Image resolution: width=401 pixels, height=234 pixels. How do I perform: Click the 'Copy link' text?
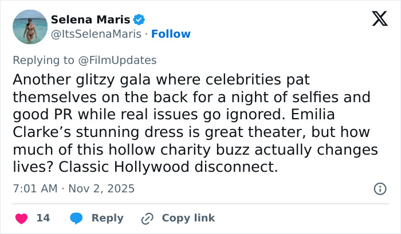pos(188,218)
